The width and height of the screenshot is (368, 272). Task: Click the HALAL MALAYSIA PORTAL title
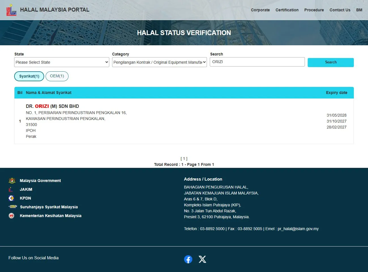tap(55, 10)
